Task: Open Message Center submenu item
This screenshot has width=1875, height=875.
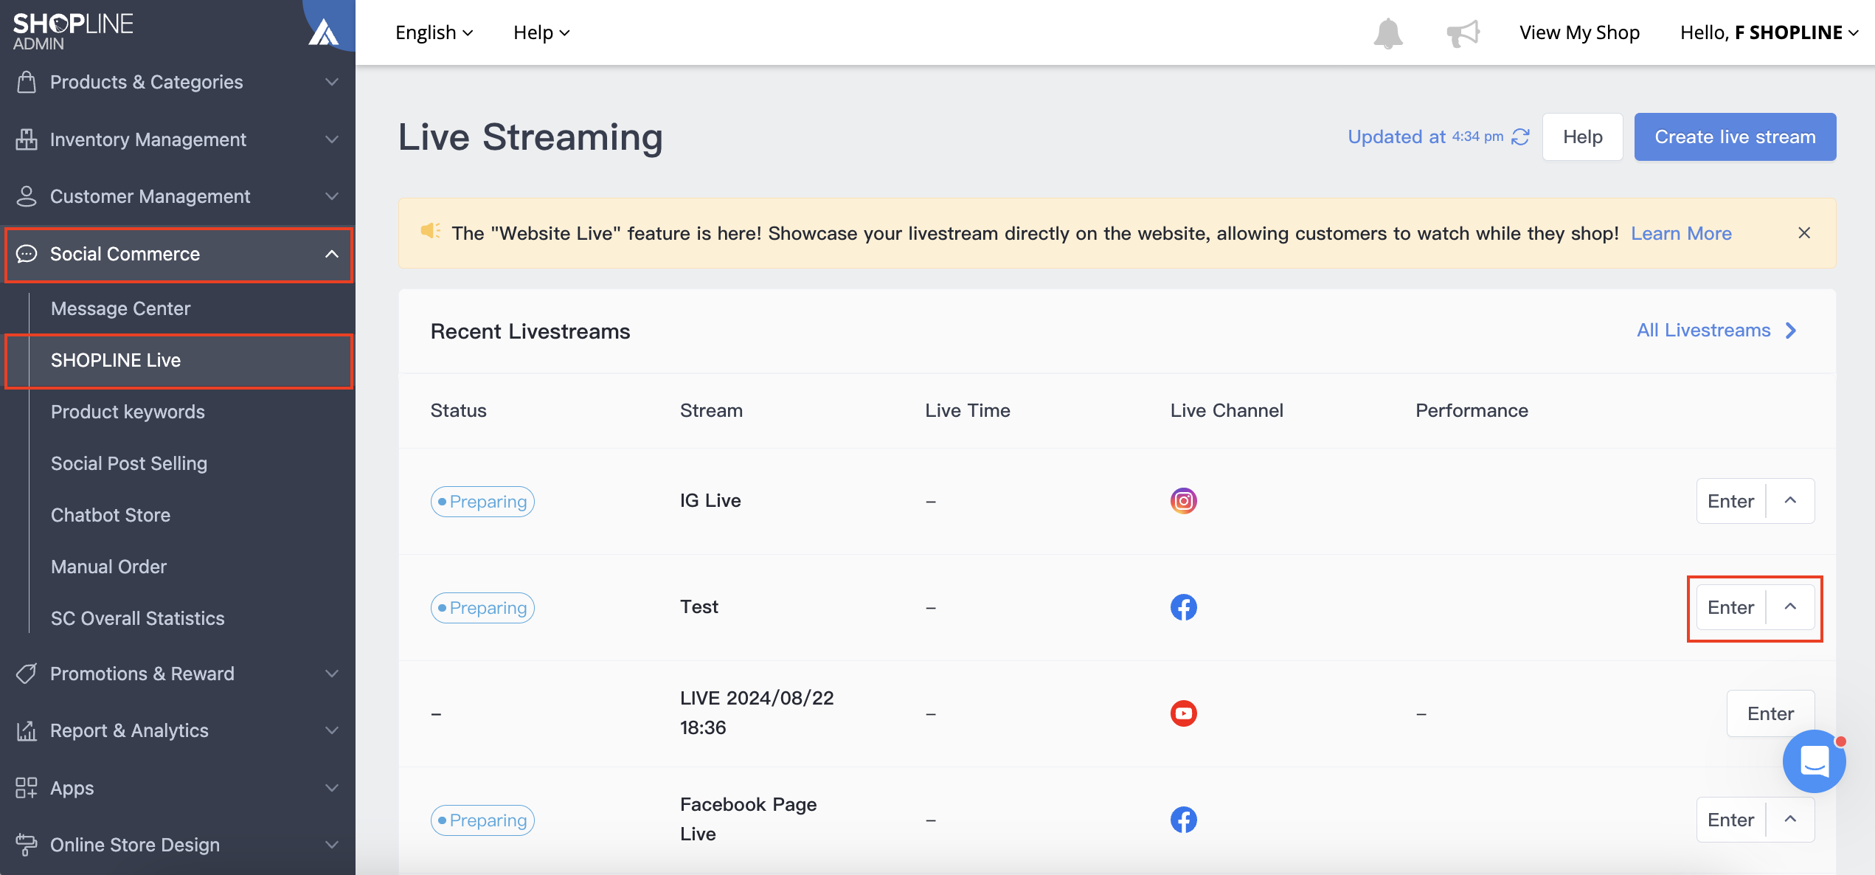Action: click(x=120, y=308)
